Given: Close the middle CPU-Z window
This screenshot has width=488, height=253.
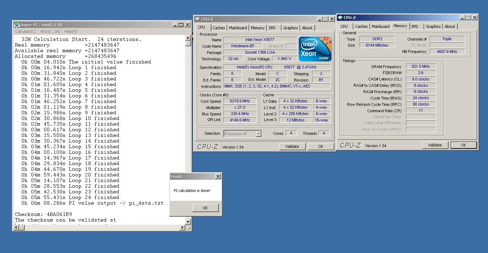Looking at the screenshot, I should pyautogui.click(x=332, y=19).
